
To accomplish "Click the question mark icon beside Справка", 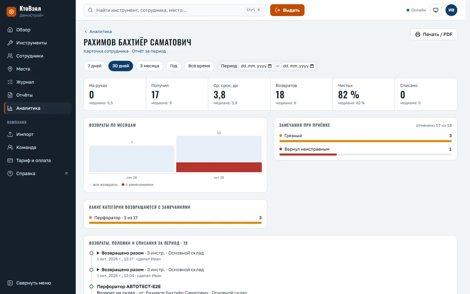I will coord(10,174).
